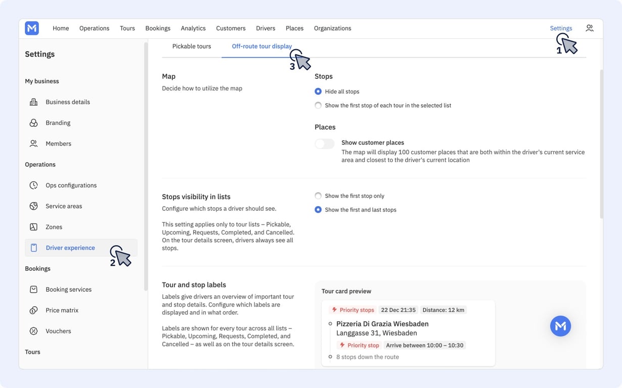This screenshot has width=622, height=388.
Task: Click the Booking services icon
Action: (34, 289)
